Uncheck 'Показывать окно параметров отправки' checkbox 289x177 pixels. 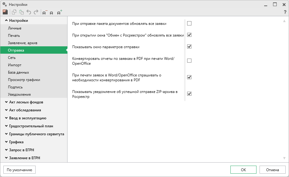pyautogui.click(x=189, y=47)
